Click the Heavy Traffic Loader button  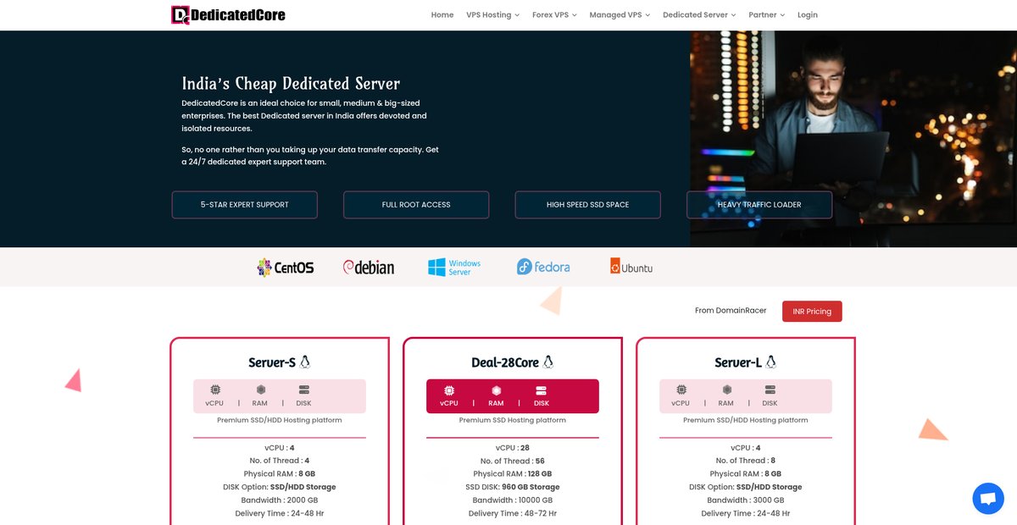click(759, 205)
